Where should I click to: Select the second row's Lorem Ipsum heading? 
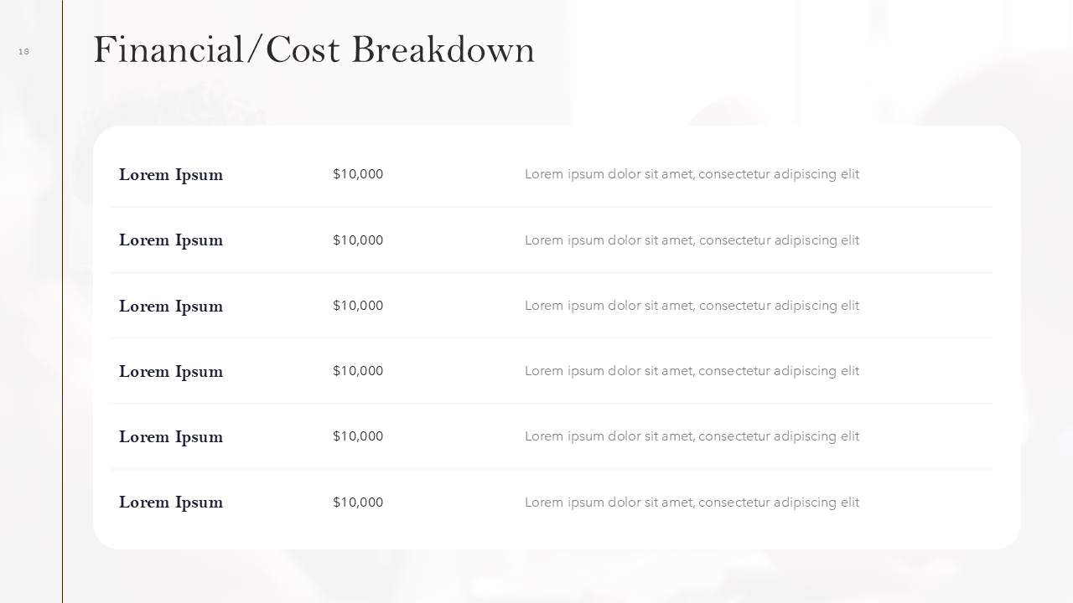pos(171,240)
